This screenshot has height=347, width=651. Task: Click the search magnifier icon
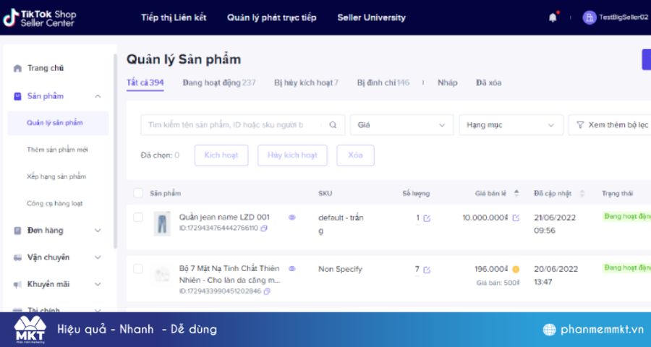click(x=333, y=125)
